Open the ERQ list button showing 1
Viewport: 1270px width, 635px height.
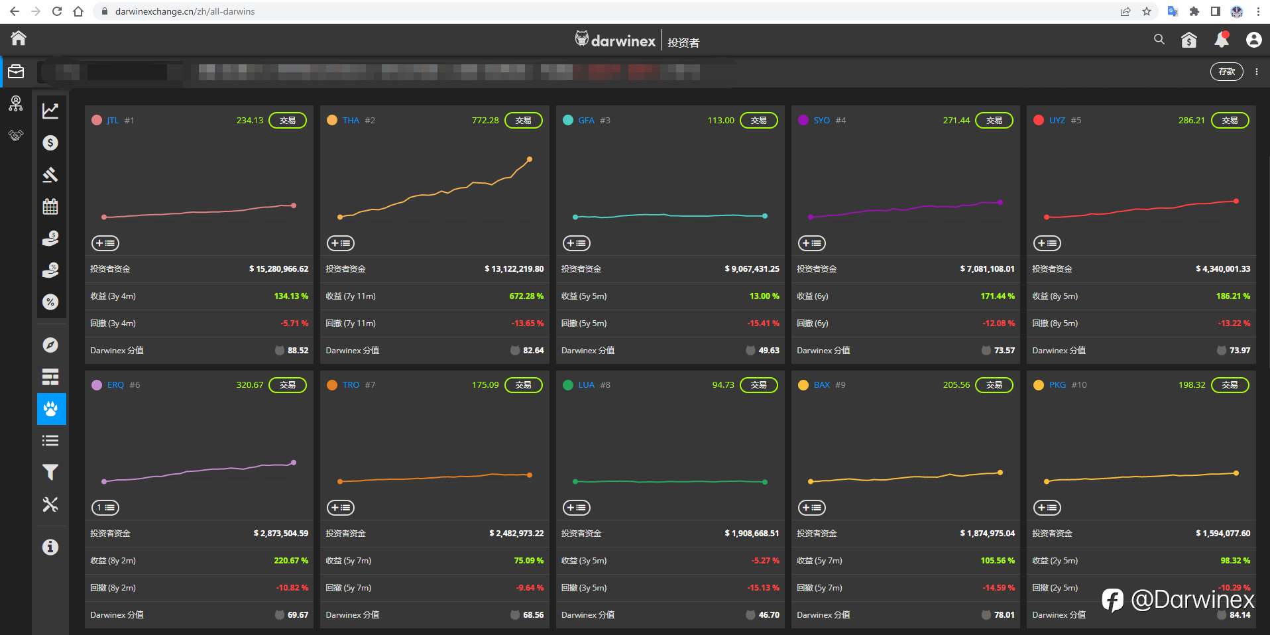point(105,508)
